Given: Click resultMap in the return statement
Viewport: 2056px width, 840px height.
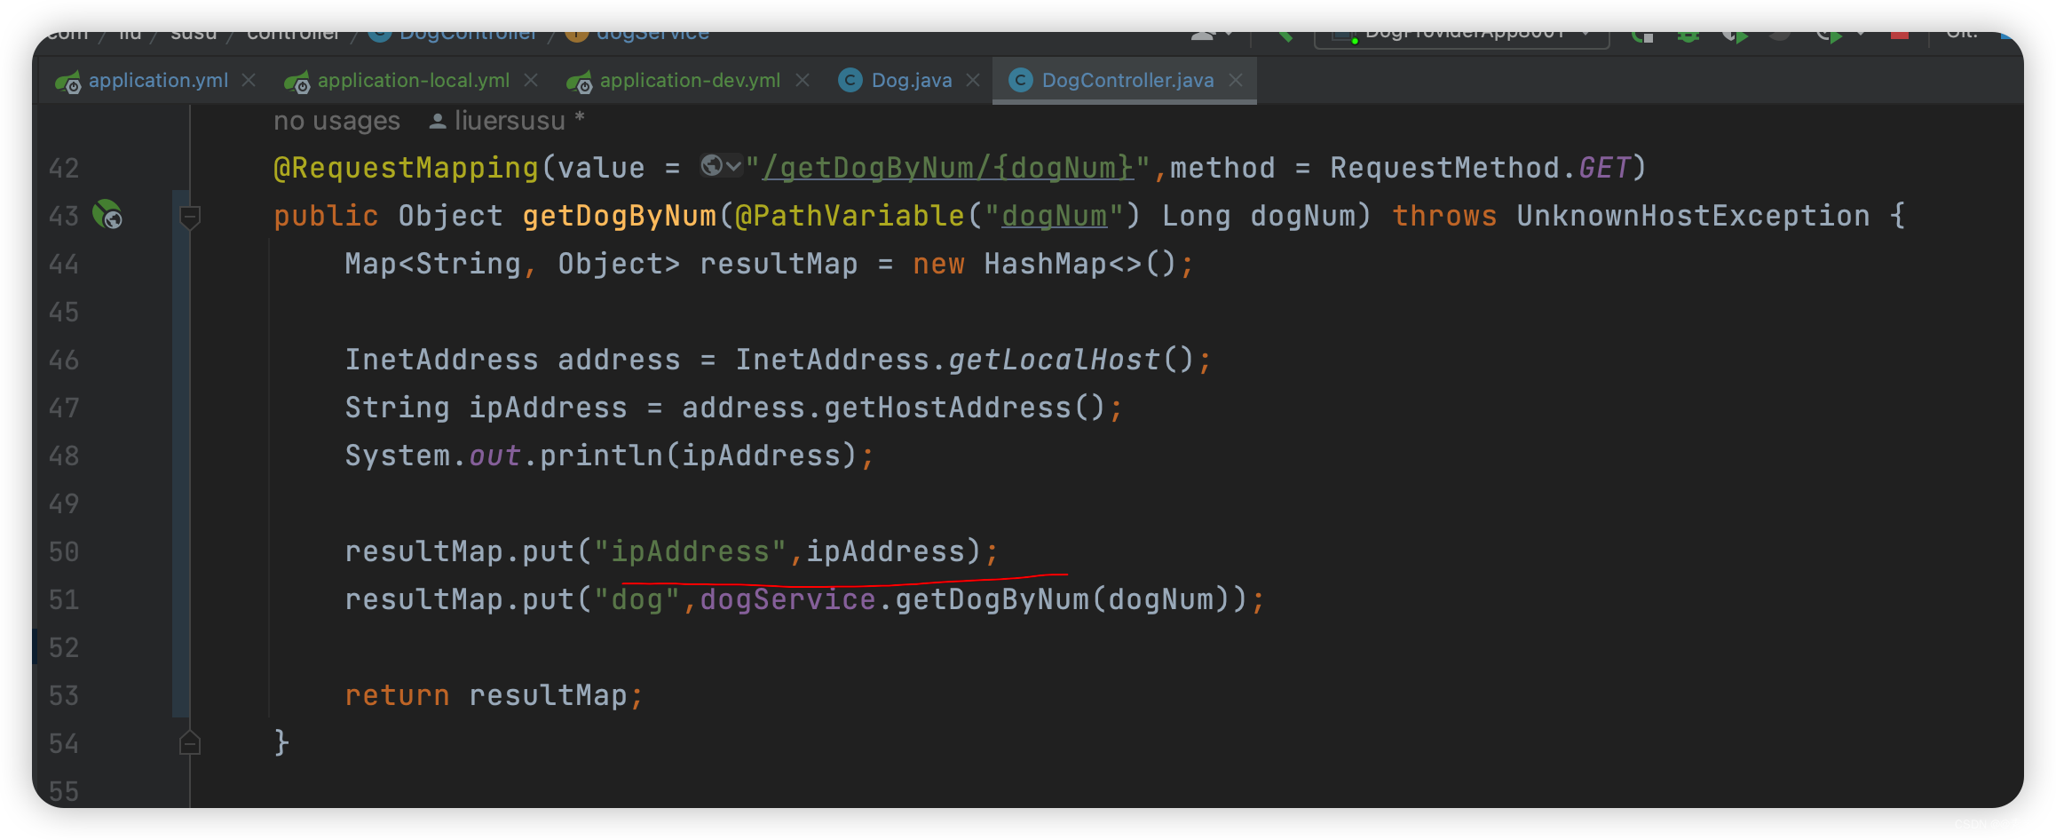Looking at the screenshot, I should (548, 695).
